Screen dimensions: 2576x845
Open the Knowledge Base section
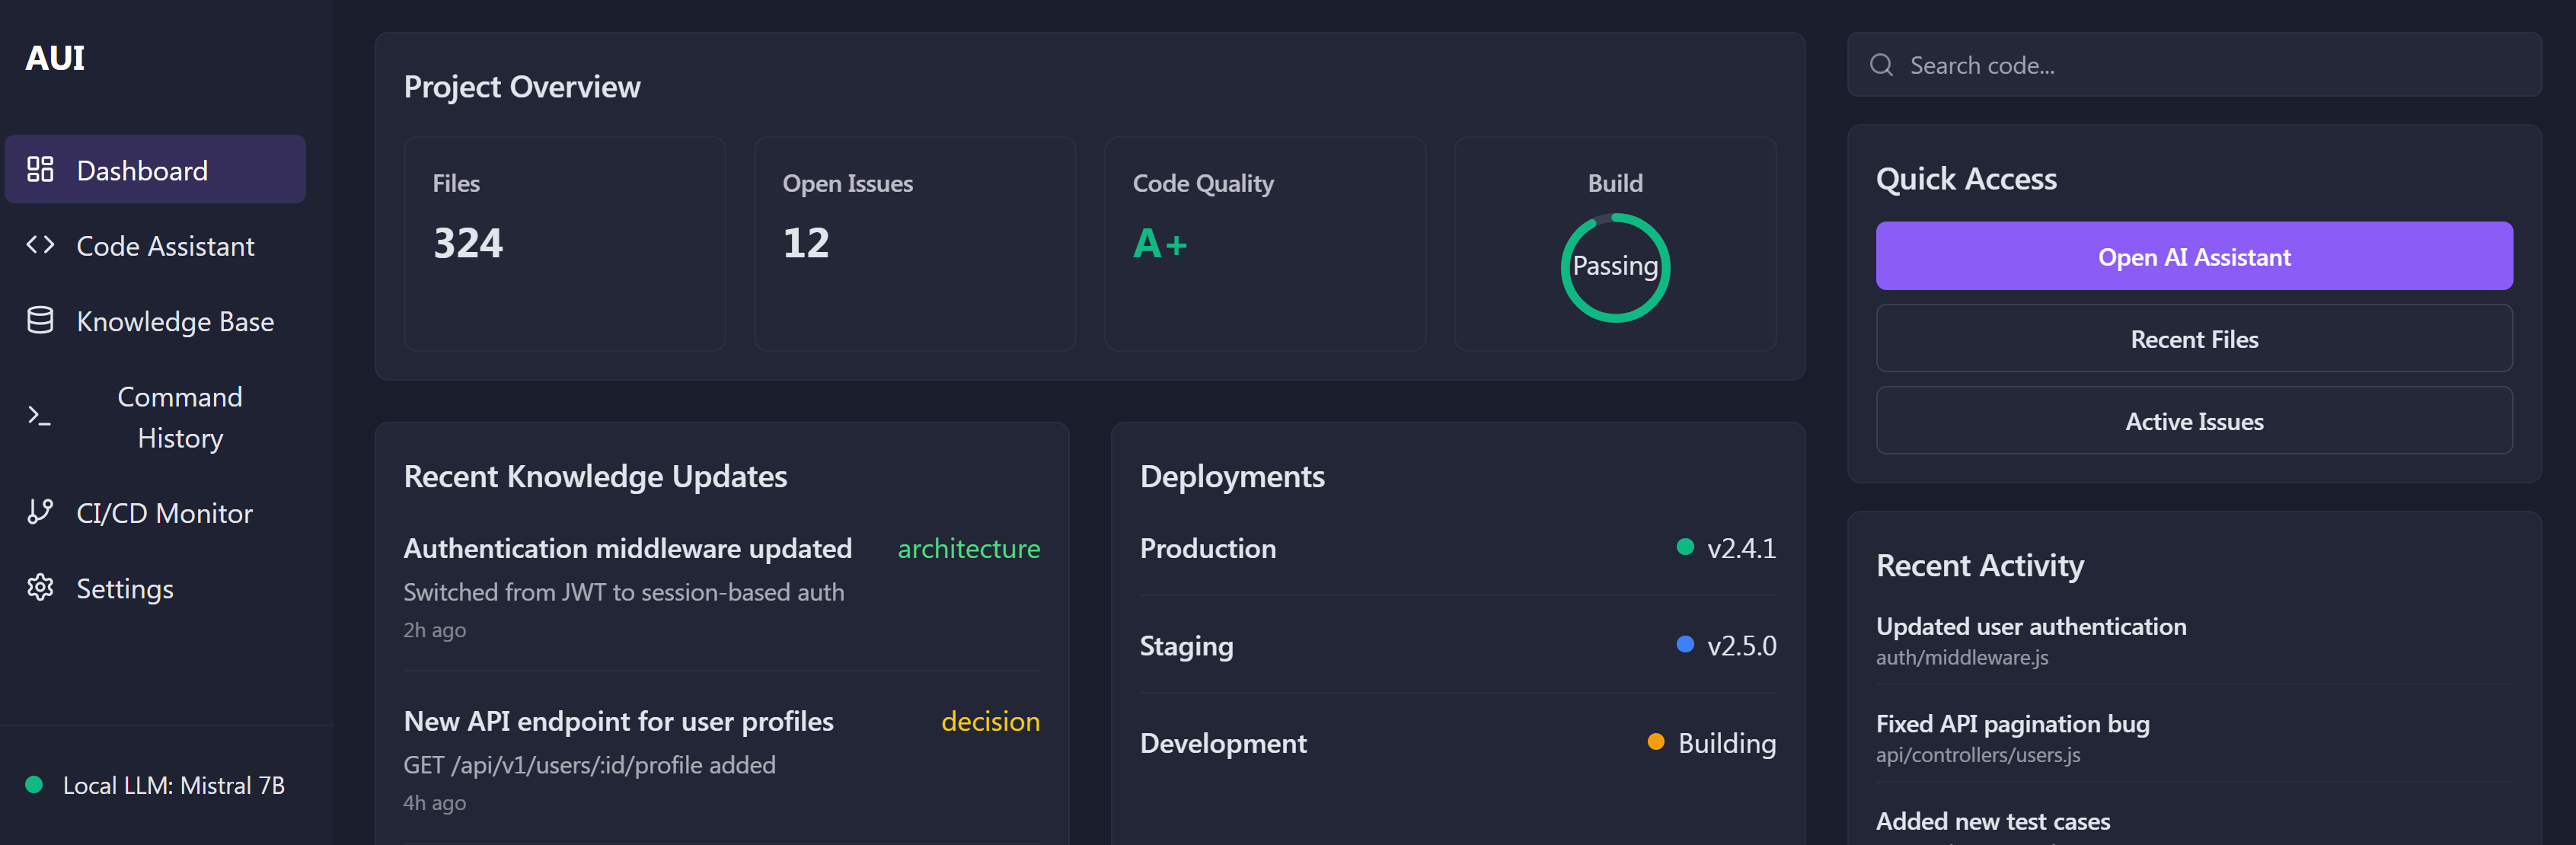coord(175,321)
